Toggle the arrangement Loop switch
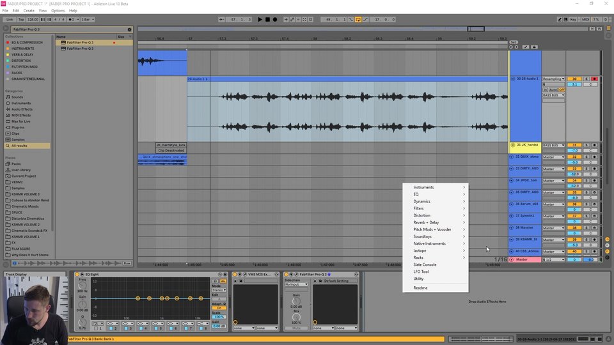Image resolution: width=614 pixels, height=345 pixels. click(358, 19)
